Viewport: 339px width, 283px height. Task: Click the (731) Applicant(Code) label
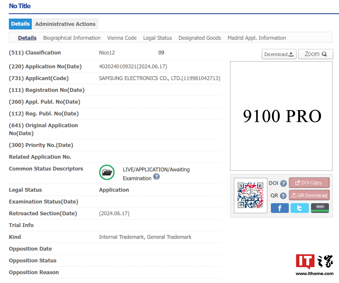click(x=39, y=78)
